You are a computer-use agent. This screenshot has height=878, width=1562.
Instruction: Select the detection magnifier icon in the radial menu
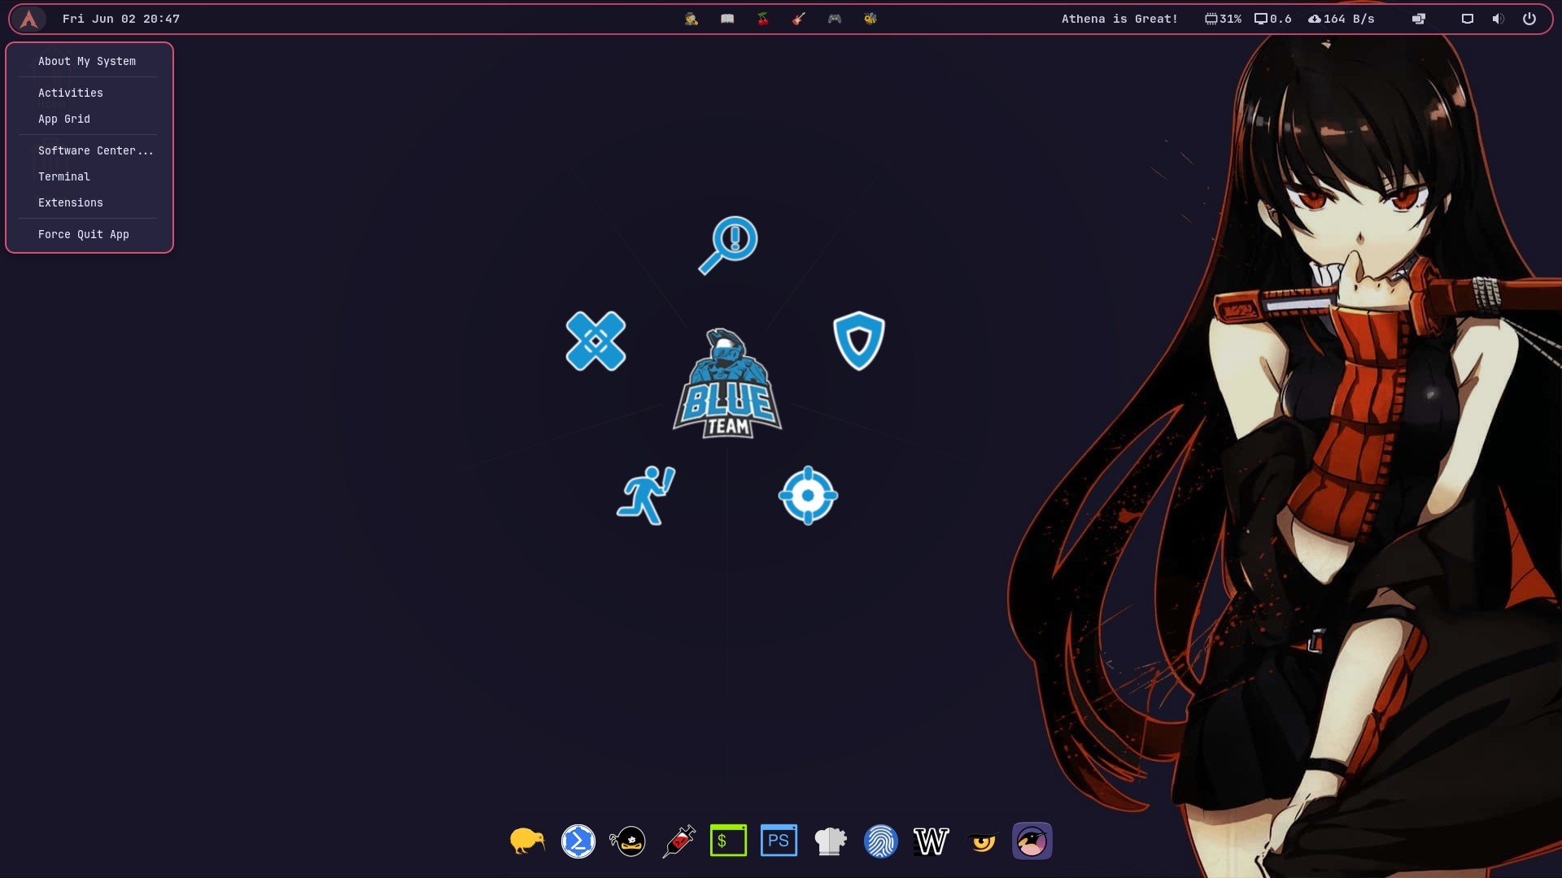click(x=728, y=244)
